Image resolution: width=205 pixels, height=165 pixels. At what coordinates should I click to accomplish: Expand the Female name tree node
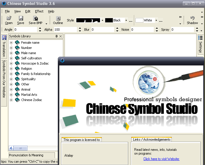pos(11,43)
